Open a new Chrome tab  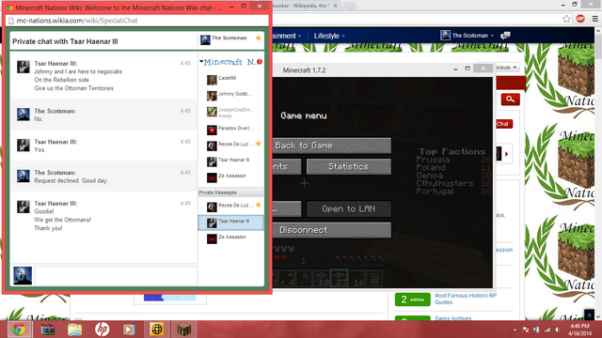point(349,6)
